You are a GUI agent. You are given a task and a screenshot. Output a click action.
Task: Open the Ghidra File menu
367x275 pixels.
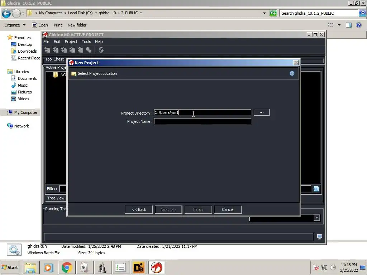(x=46, y=42)
